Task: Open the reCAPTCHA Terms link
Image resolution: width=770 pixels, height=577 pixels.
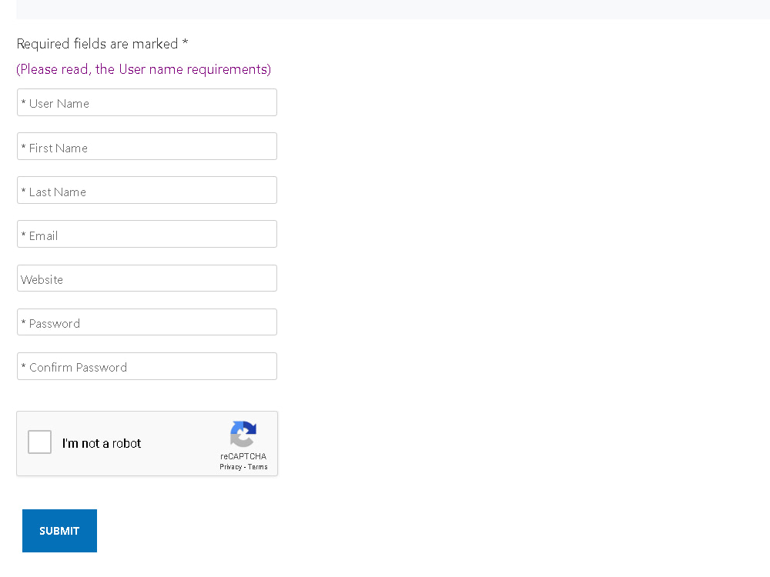Action: click(257, 467)
